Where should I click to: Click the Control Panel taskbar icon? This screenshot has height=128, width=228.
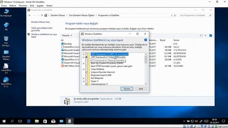click(61, 121)
